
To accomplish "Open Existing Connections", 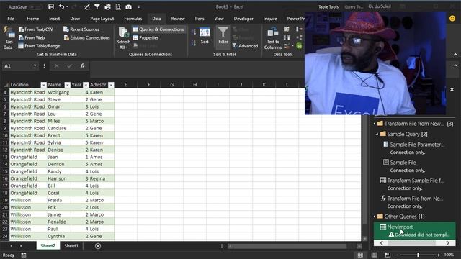I will point(86,37).
